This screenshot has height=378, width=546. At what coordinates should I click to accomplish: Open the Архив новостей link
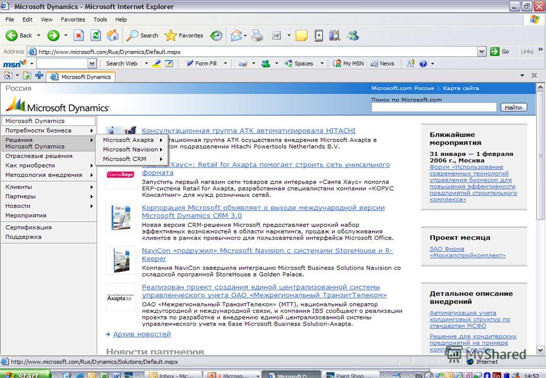click(x=142, y=334)
